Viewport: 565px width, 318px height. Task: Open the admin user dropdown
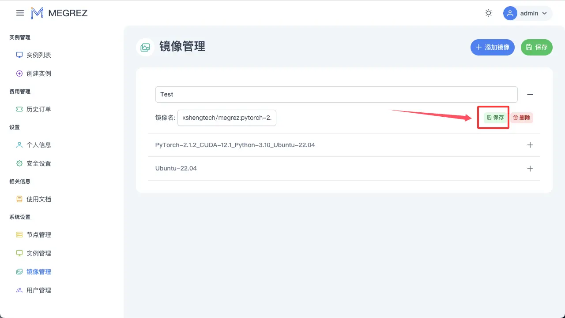tap(528, 13)
